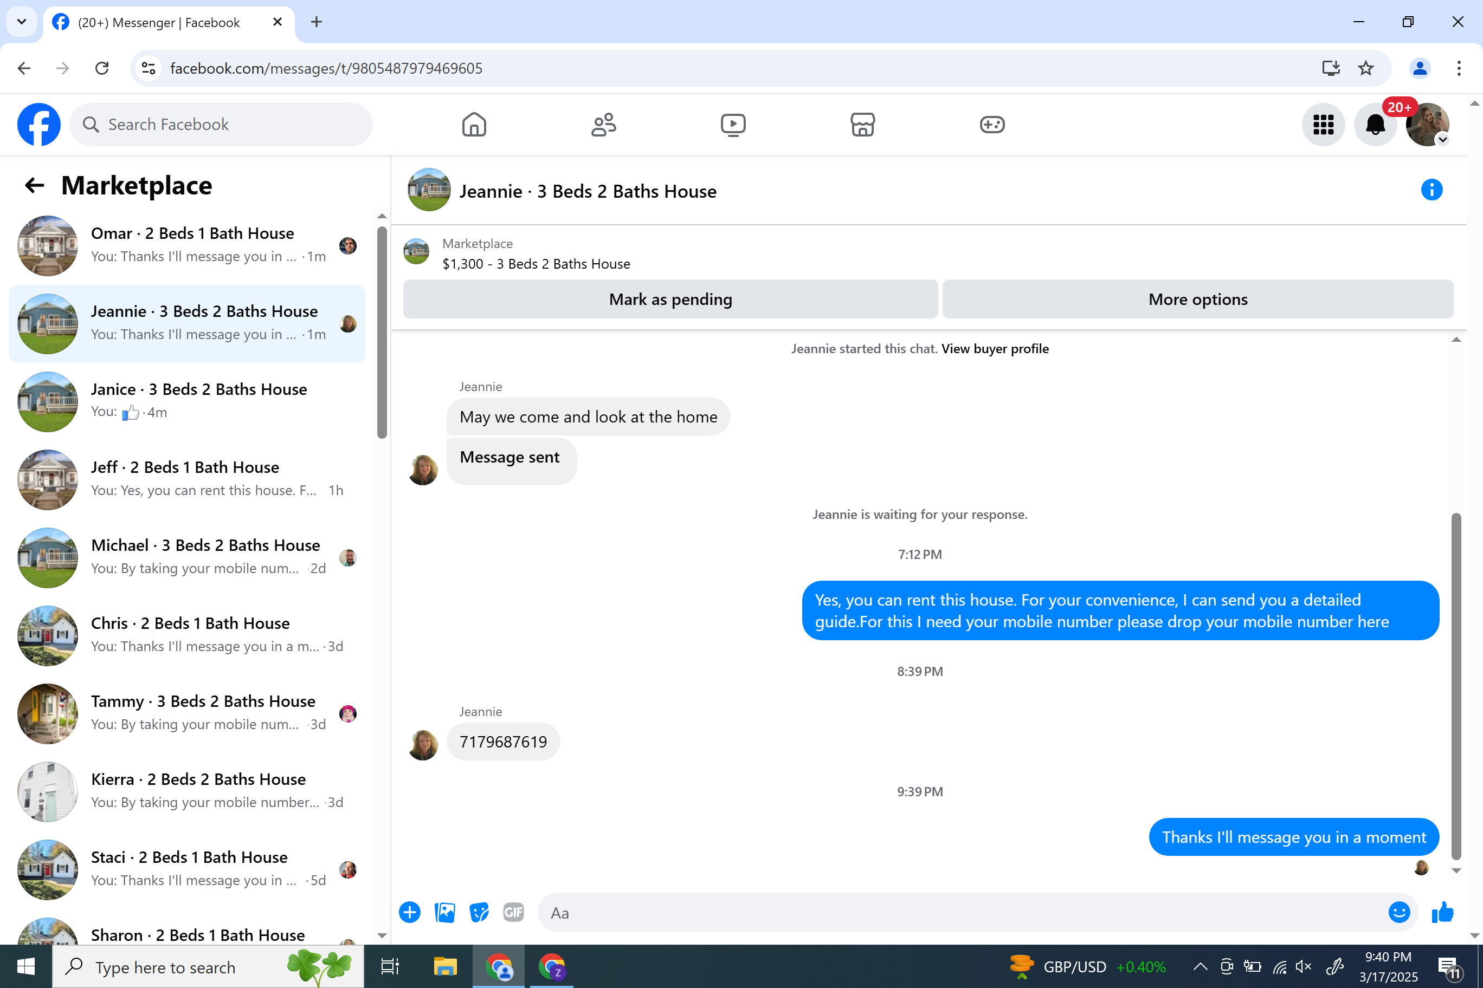Open Michael 3 Beds 2 Baths House chat

click(x=187, y=557)
